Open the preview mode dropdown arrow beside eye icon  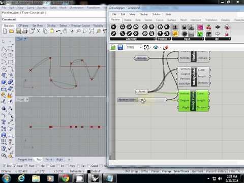160,47
